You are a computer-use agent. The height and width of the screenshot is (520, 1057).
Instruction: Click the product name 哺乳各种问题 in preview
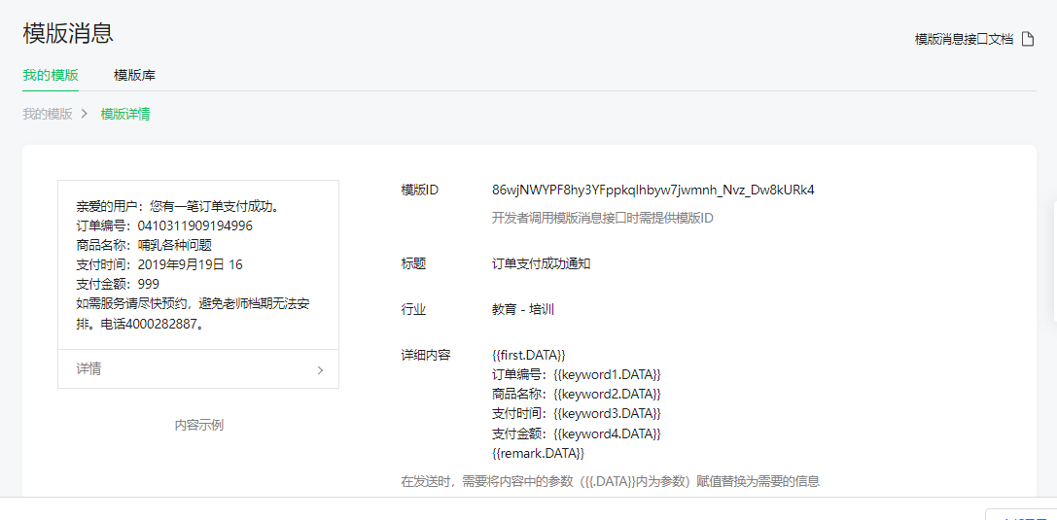(x=175, y=245)
